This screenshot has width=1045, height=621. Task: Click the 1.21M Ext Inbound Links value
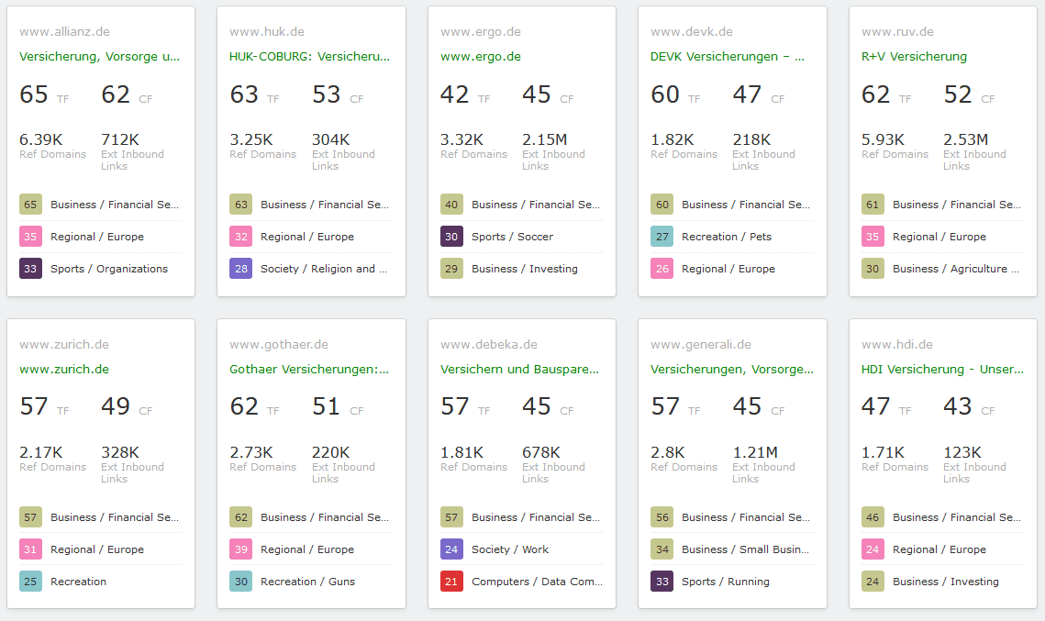[x=755, y=452]
